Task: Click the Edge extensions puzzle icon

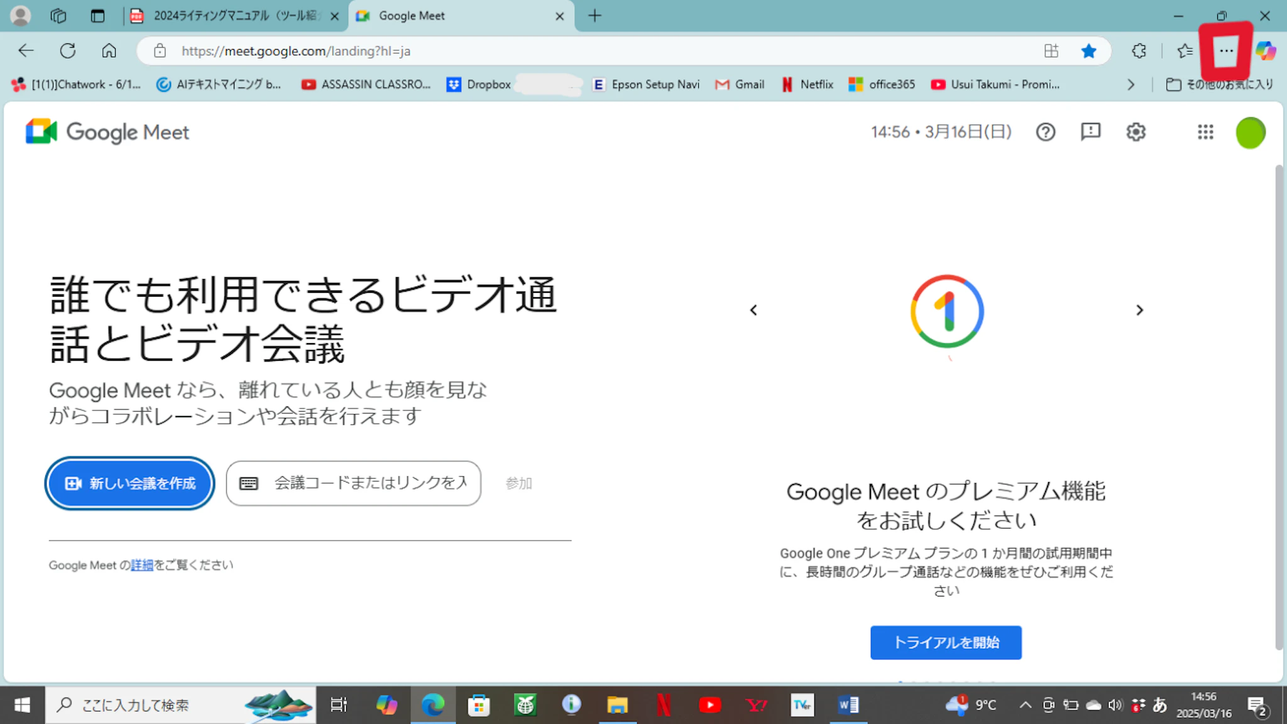Action: [1139, 51]
